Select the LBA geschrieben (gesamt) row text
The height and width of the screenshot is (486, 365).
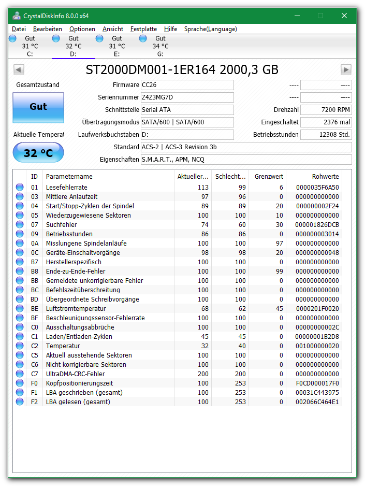(x=84, y=392)
